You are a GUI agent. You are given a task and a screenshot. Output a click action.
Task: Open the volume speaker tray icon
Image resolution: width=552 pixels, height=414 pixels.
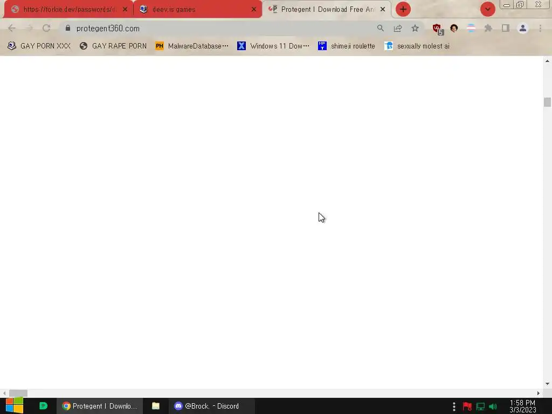[493, 406]
